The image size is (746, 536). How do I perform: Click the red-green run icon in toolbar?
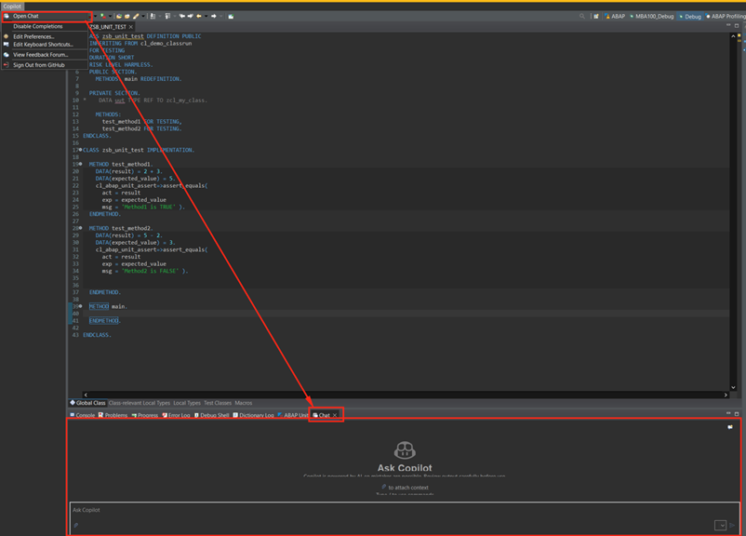[x=103, y=16]
